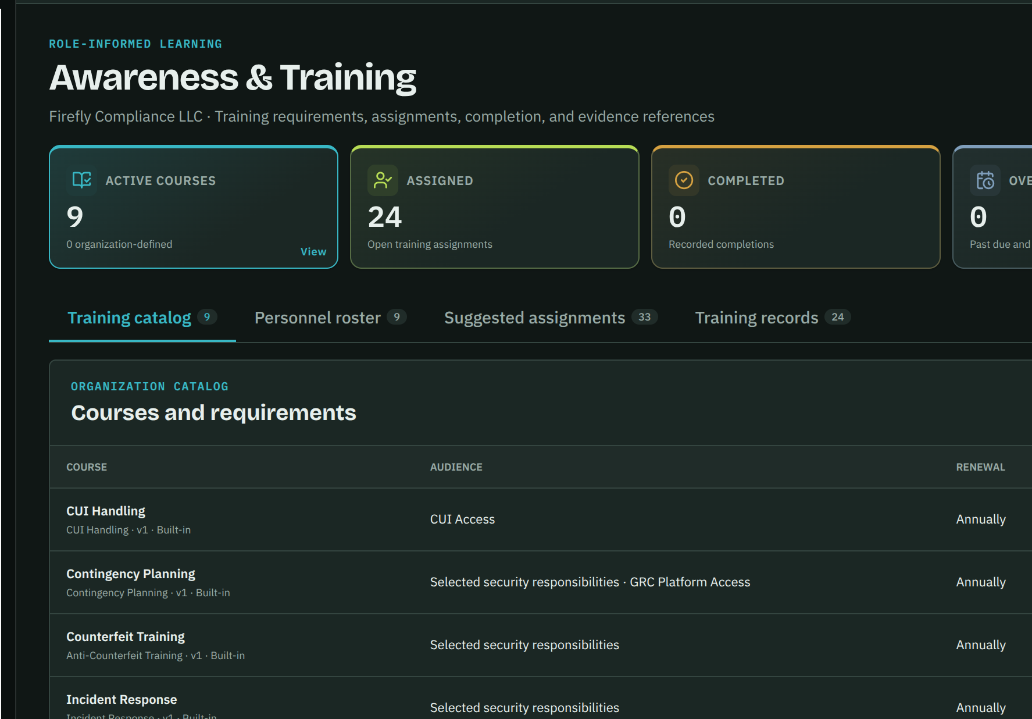1032x719 pixels.
Task: Click the ROLE-INFORMED LEARNING label
Action: pyautogui.click(x=135, y=44)
